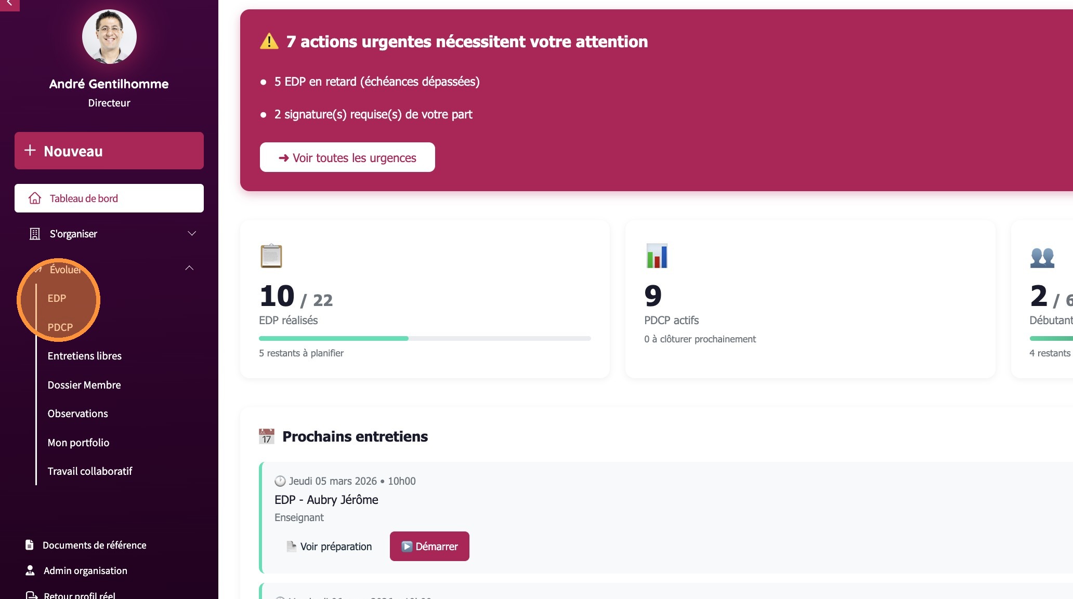
Task: Click the Admin organisation user icon
Action: [x=30, y=570]
